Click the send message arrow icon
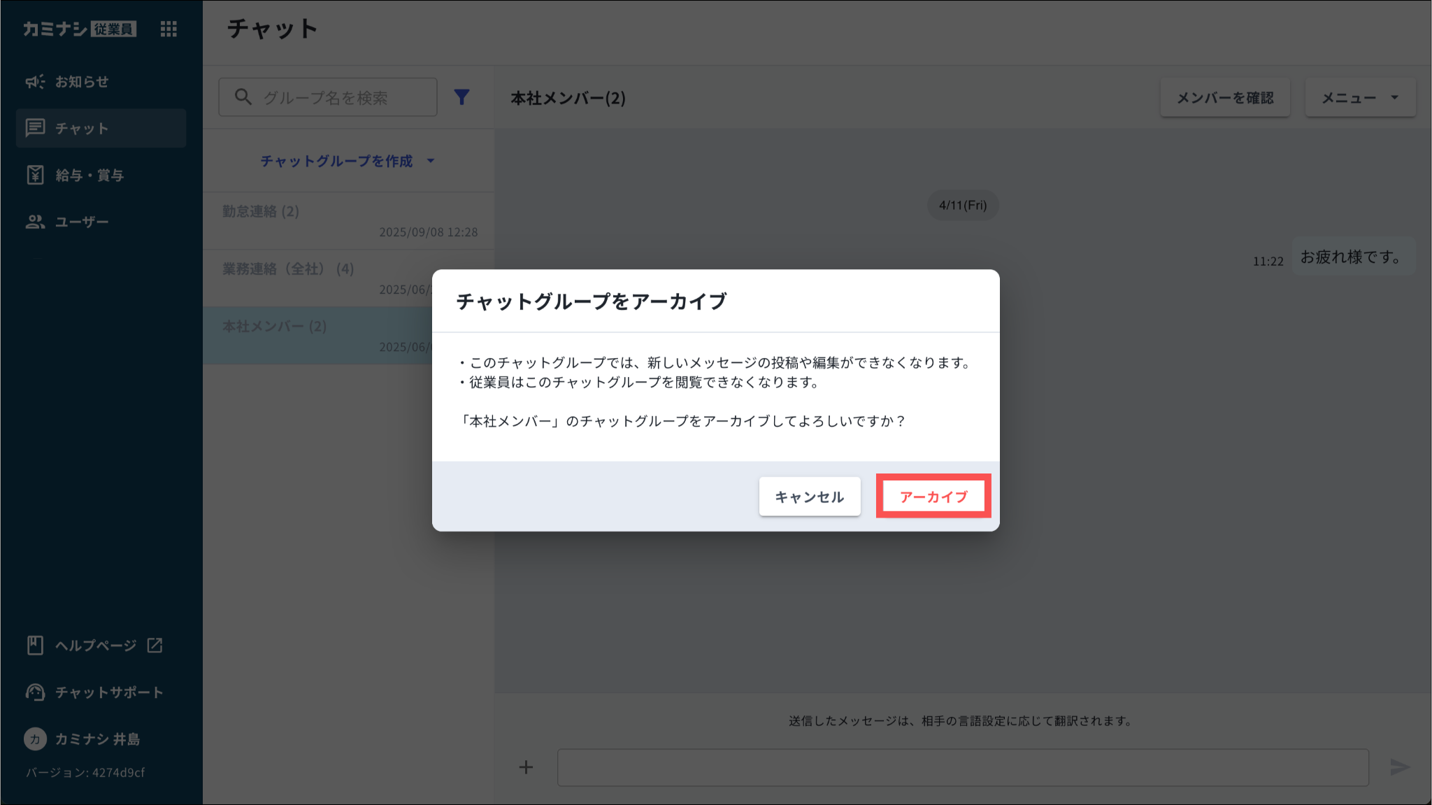1432x805 pixels. tap(1399, 767)
